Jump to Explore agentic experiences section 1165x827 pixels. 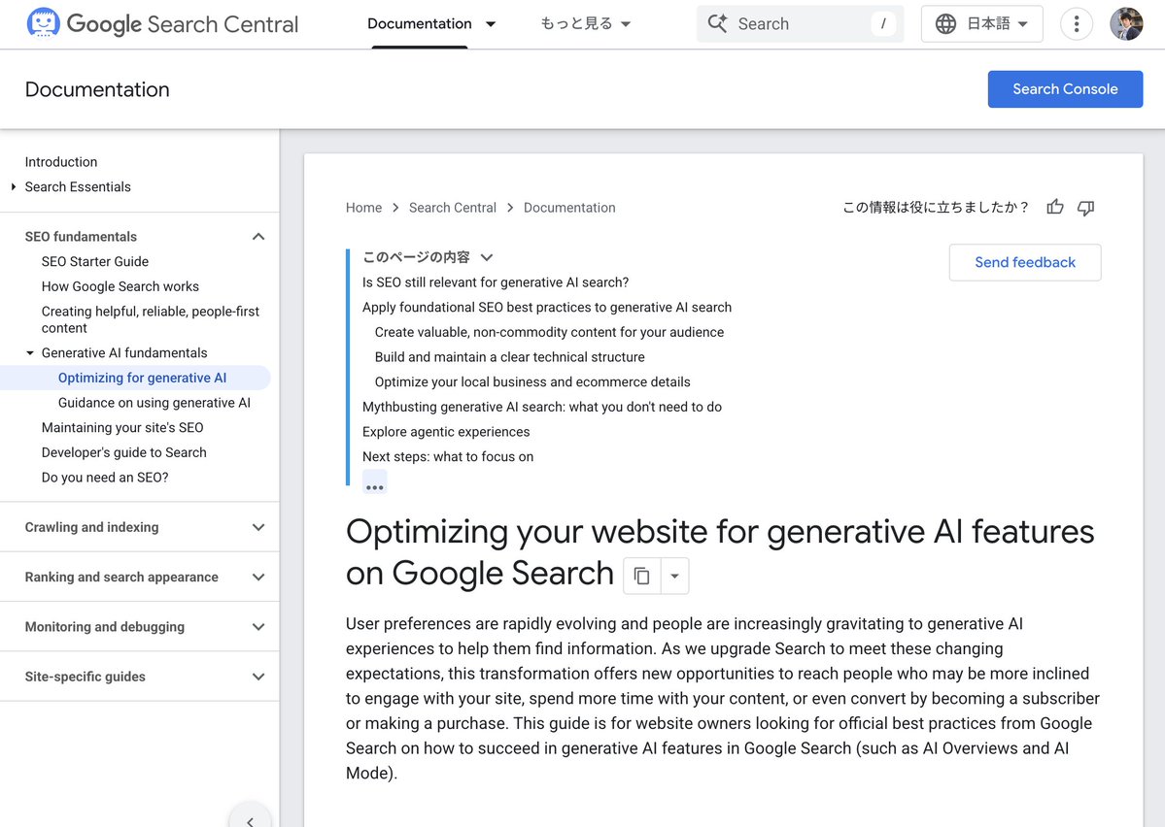click(x=446, y=431)
